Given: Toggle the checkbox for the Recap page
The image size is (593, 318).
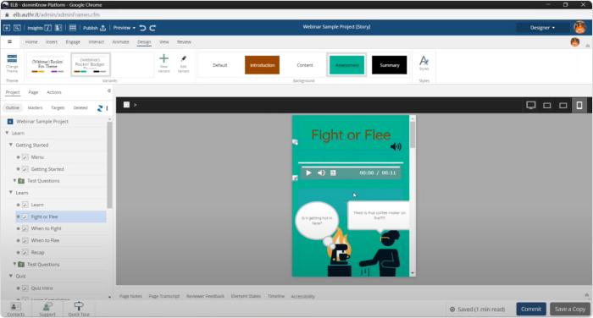Looking at the screenshot, I should 25,252.
